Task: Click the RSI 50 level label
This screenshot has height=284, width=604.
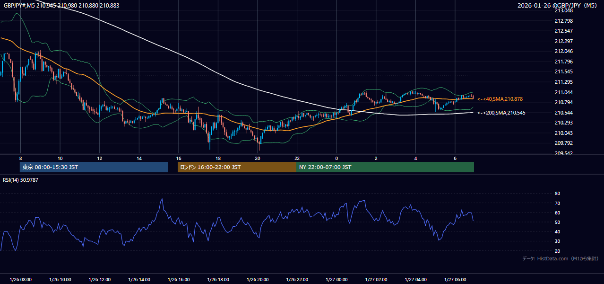Action: 557,222
